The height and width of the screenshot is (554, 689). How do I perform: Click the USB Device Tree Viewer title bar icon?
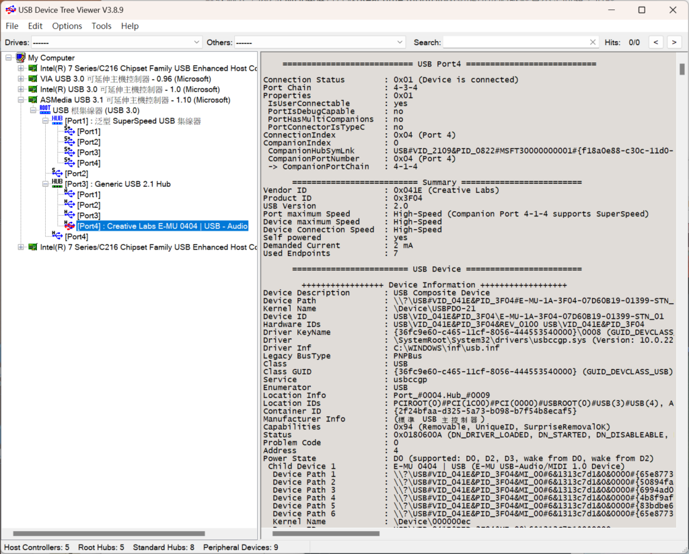pyautogui.click(x=11, y=9)
